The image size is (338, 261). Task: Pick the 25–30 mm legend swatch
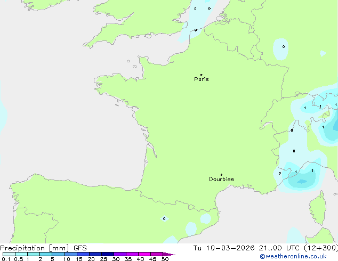click(x=107, y=254)
